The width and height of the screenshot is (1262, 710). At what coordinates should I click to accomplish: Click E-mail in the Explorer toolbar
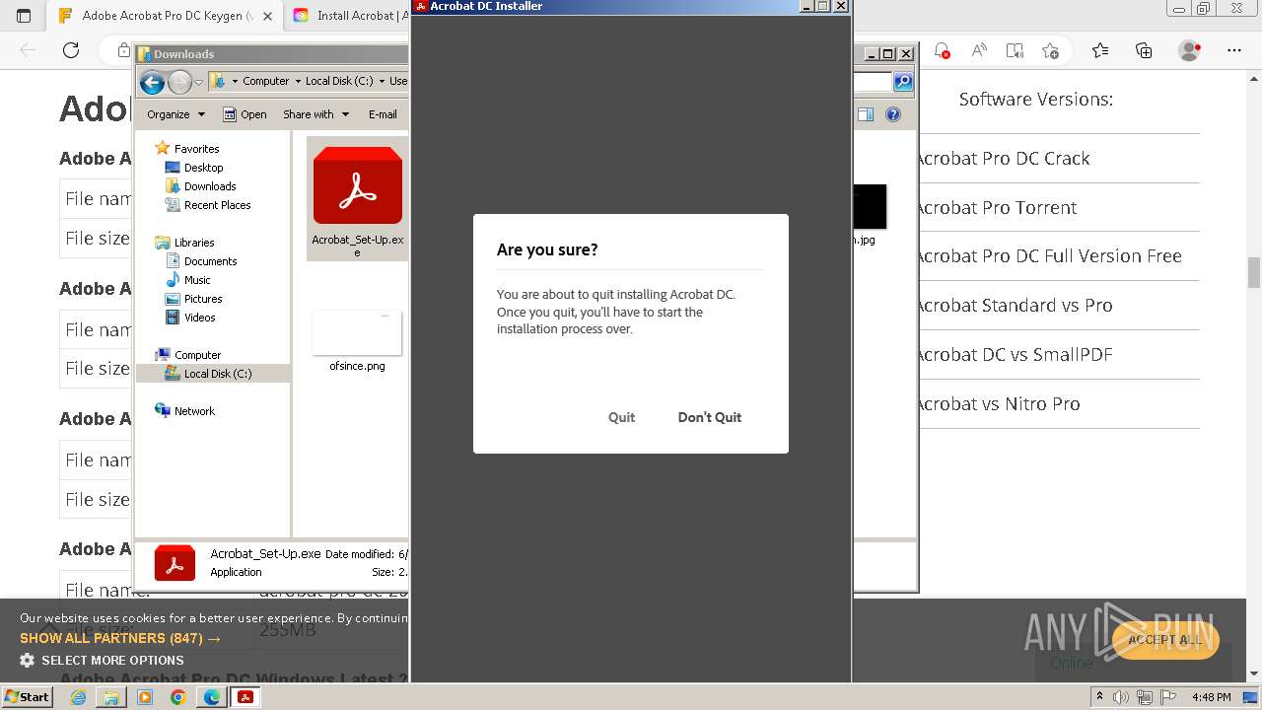click(x=383, y=114)
